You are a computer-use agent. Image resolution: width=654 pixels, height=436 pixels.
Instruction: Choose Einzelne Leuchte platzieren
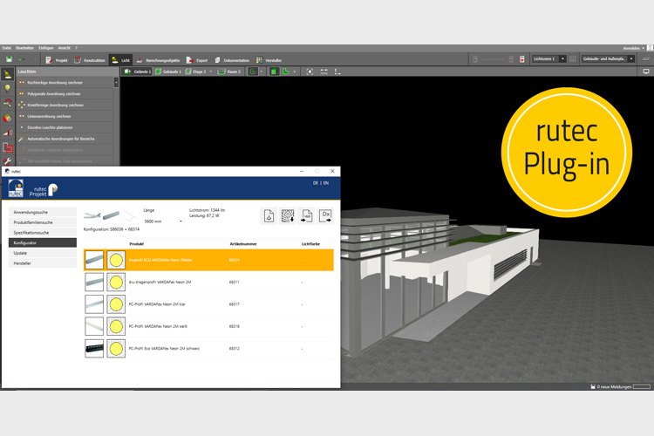pyautogui.click(x=65, y=127)
